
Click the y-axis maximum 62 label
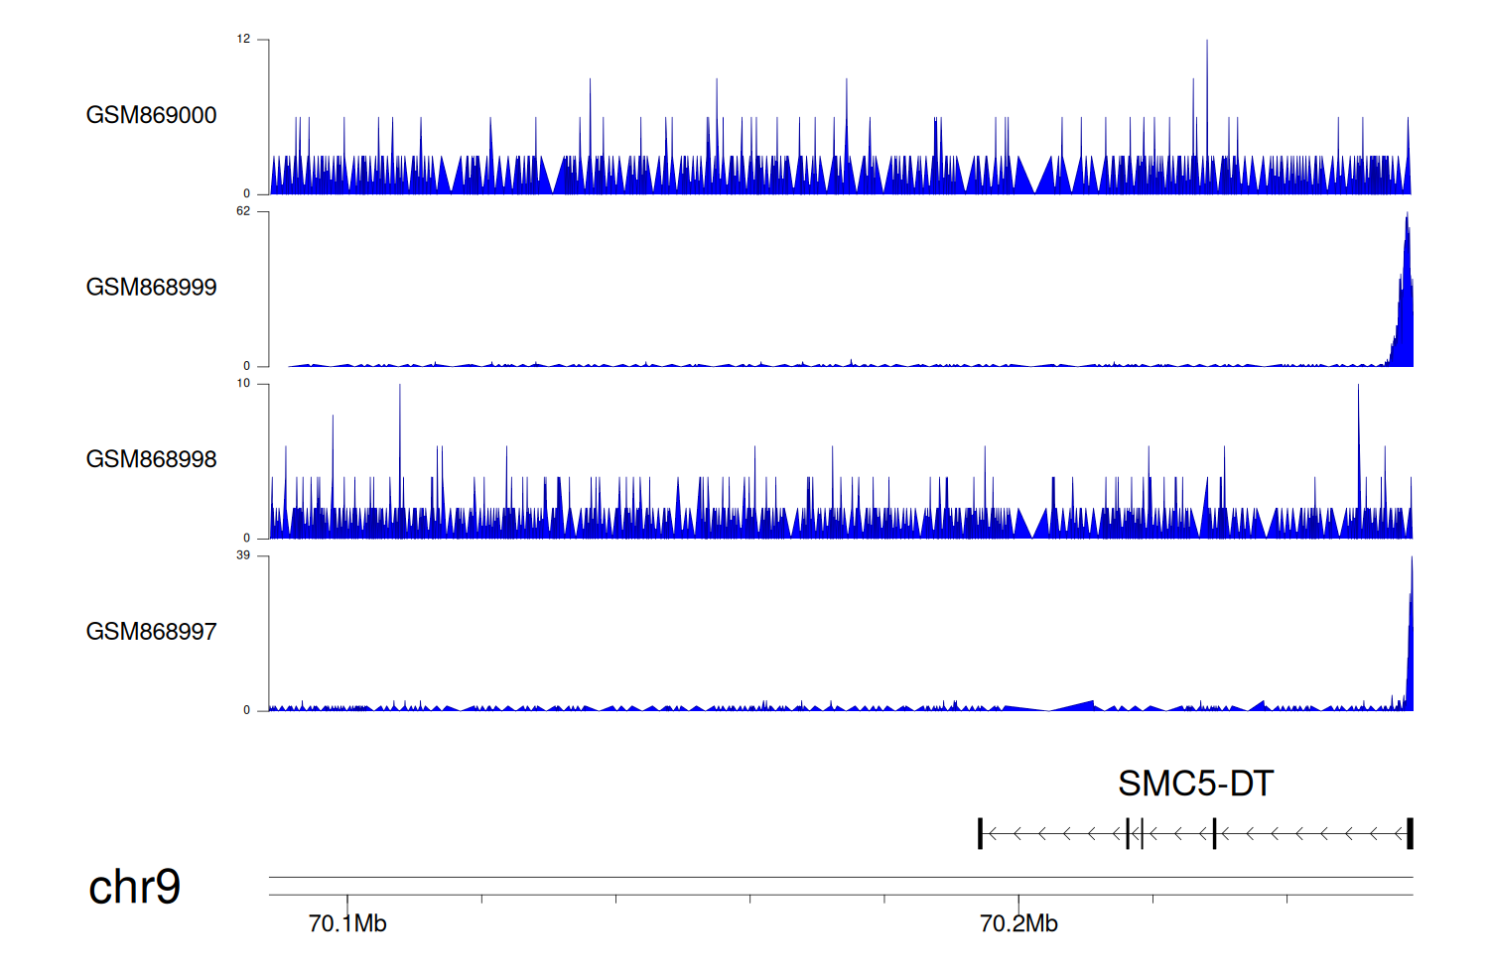243,211
